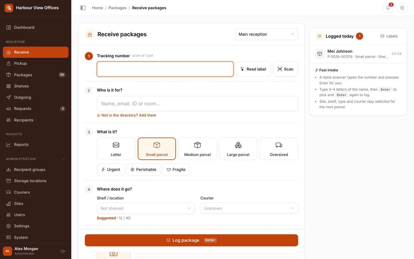The width and height of the screenshot is (414, 259).
Task: Sign out using the logout icon
Action: coord(63,251)
